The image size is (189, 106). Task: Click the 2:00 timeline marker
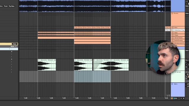point(128,98)
